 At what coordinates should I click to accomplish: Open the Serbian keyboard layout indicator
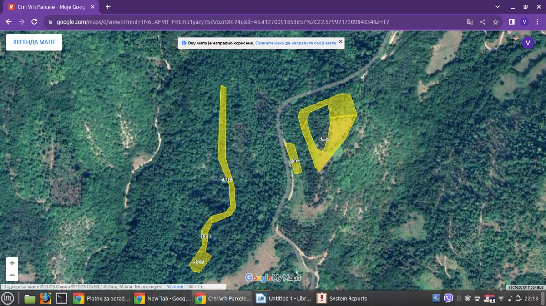[x=489, y=298]
